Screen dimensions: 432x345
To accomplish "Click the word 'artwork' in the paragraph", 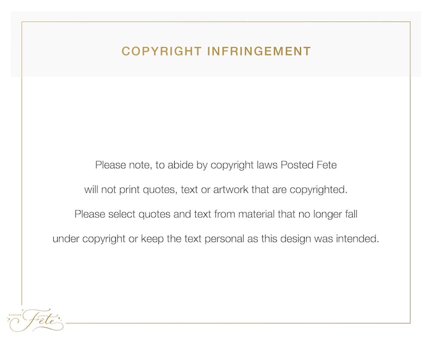I will [x=231, y=190].
